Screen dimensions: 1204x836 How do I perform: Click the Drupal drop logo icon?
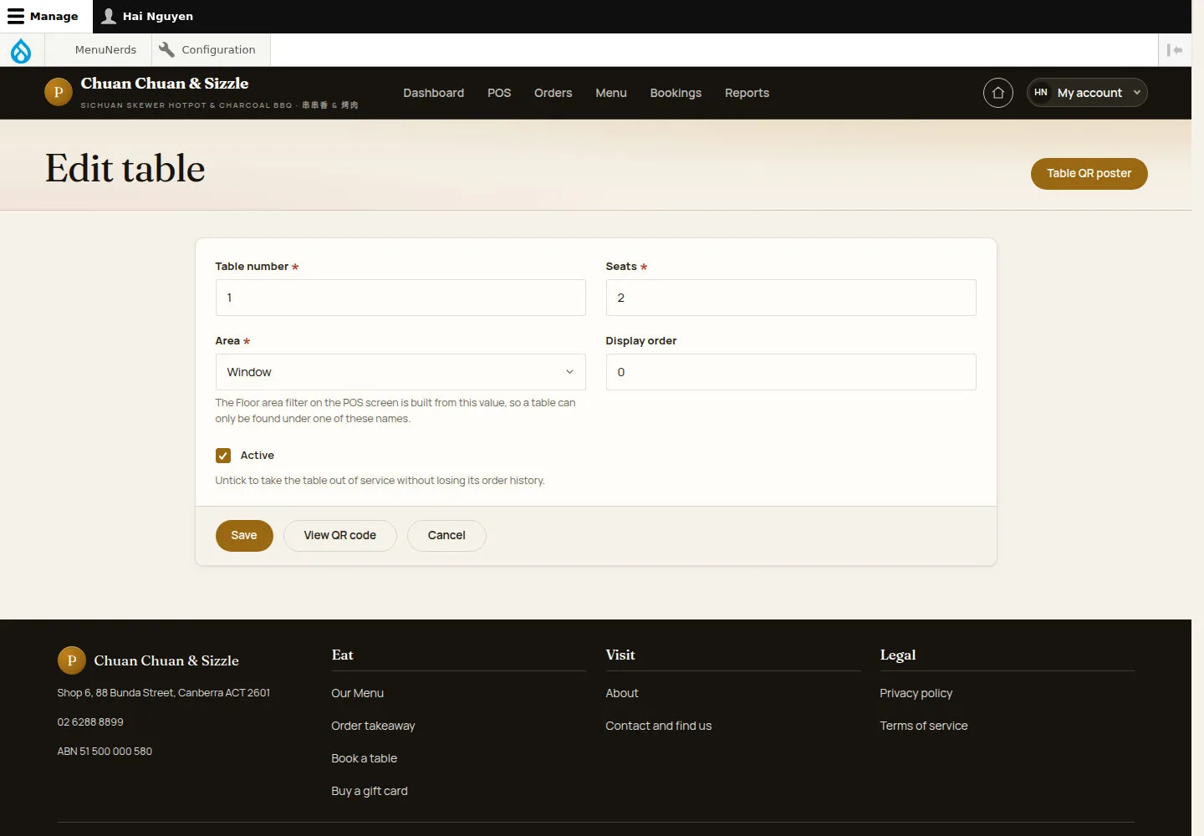coord(21,50)
